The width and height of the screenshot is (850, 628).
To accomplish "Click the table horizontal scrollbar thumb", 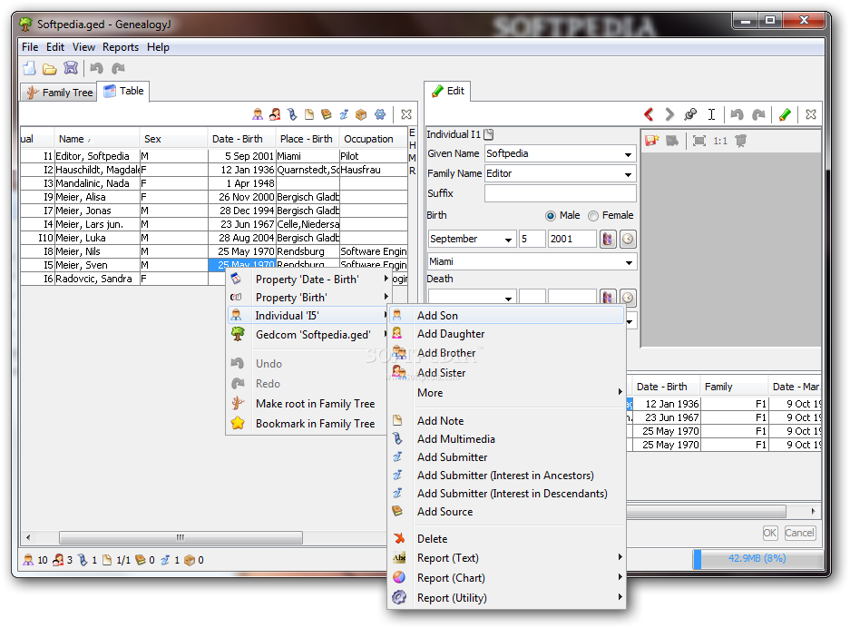I will [x=181, y=537].
